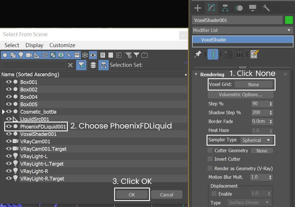Collapse the Rendering rollout arrow
Viewport: 295px width, 207px height.
tap(196, 74)
